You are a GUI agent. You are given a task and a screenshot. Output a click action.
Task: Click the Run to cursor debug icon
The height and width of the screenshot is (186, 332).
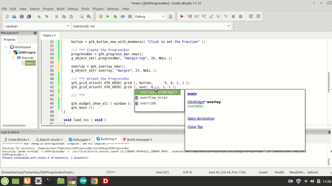pos(189,17)
